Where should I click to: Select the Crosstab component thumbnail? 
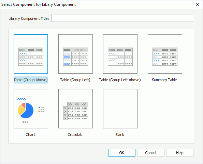[x=75, y=109]
